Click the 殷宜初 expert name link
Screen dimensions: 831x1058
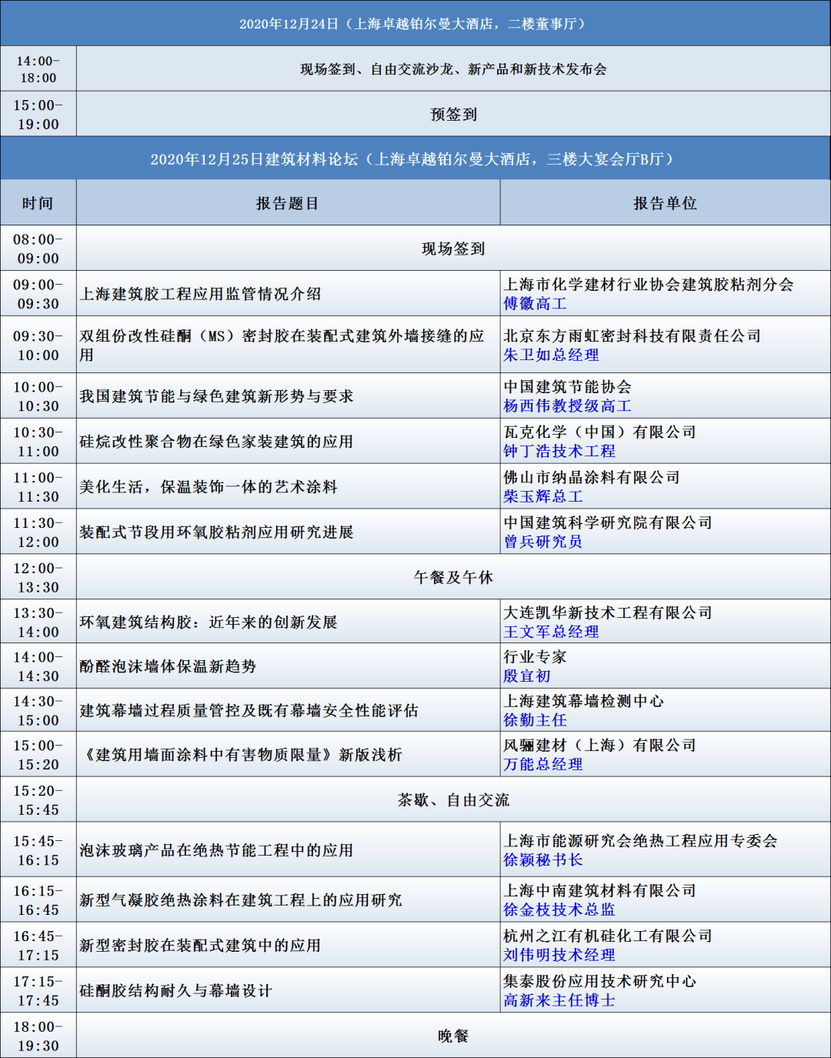click(x=527, y=676)
